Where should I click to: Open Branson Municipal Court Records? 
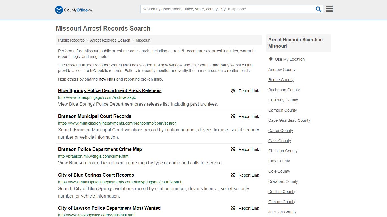[95, 116]
